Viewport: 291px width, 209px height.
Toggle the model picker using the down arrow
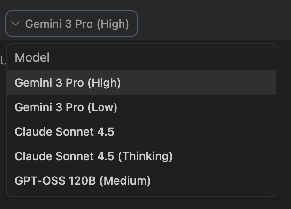(x=15, y=24)
